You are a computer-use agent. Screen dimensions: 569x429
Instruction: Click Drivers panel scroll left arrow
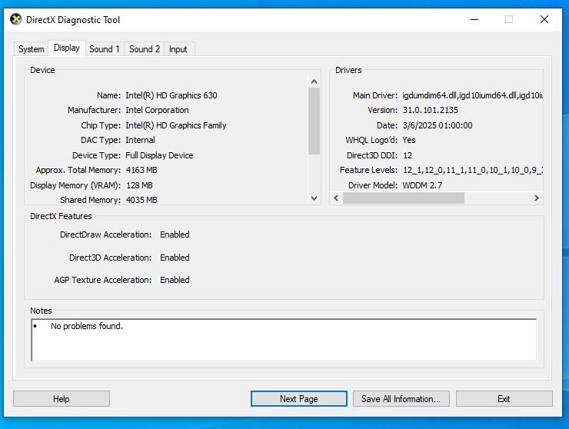(336, 198)
